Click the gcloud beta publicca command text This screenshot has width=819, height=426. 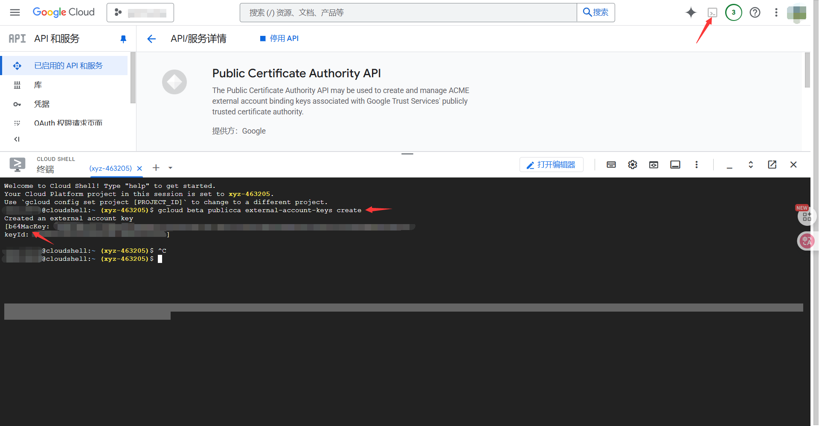click(x=260, y=210)
